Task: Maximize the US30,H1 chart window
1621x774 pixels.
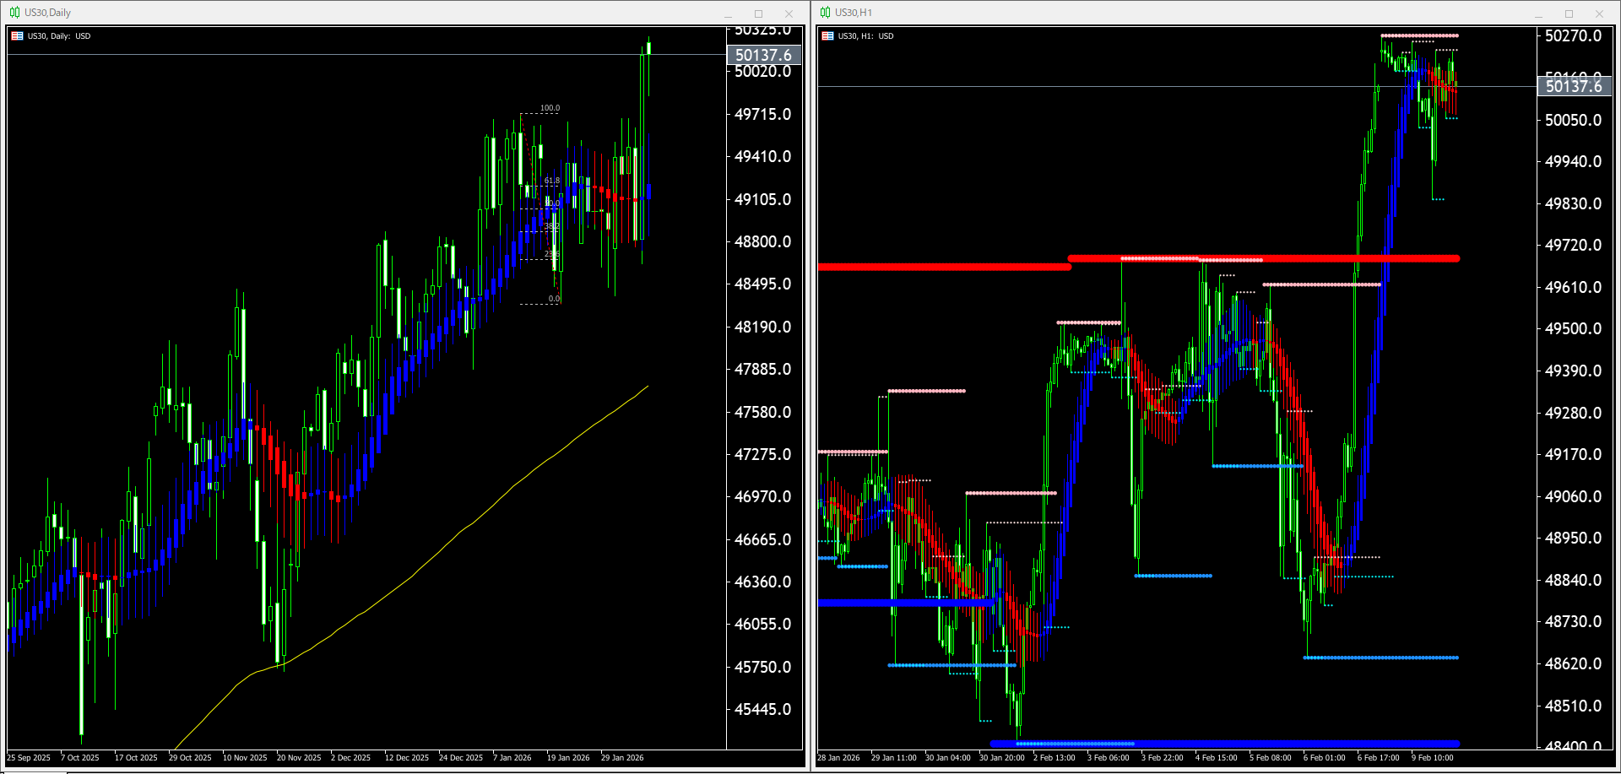Action: 1569,14
